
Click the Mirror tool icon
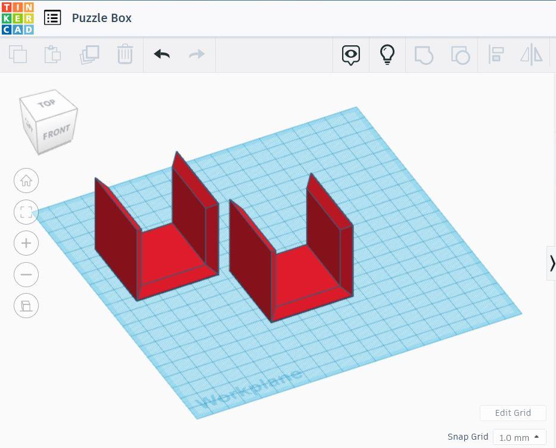[532, 55]
